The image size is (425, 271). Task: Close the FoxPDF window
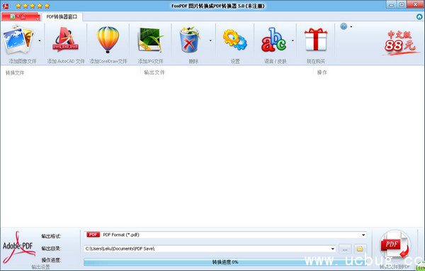[415, 4]
